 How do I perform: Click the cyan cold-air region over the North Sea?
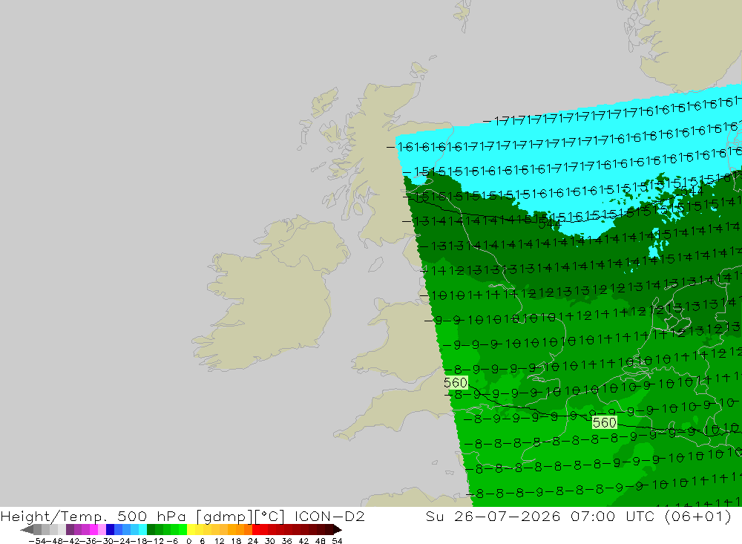pos(568,157)
